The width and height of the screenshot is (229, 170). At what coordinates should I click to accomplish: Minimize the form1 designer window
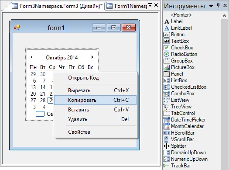tap(99, 28)
